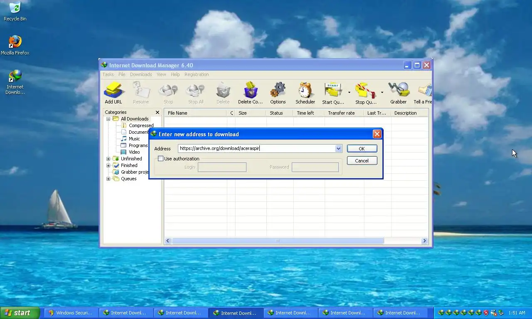This screenshot has height=319, width=532.
Task: Open the Stop Queue dropdown arrow
Action: pos(382,92)
